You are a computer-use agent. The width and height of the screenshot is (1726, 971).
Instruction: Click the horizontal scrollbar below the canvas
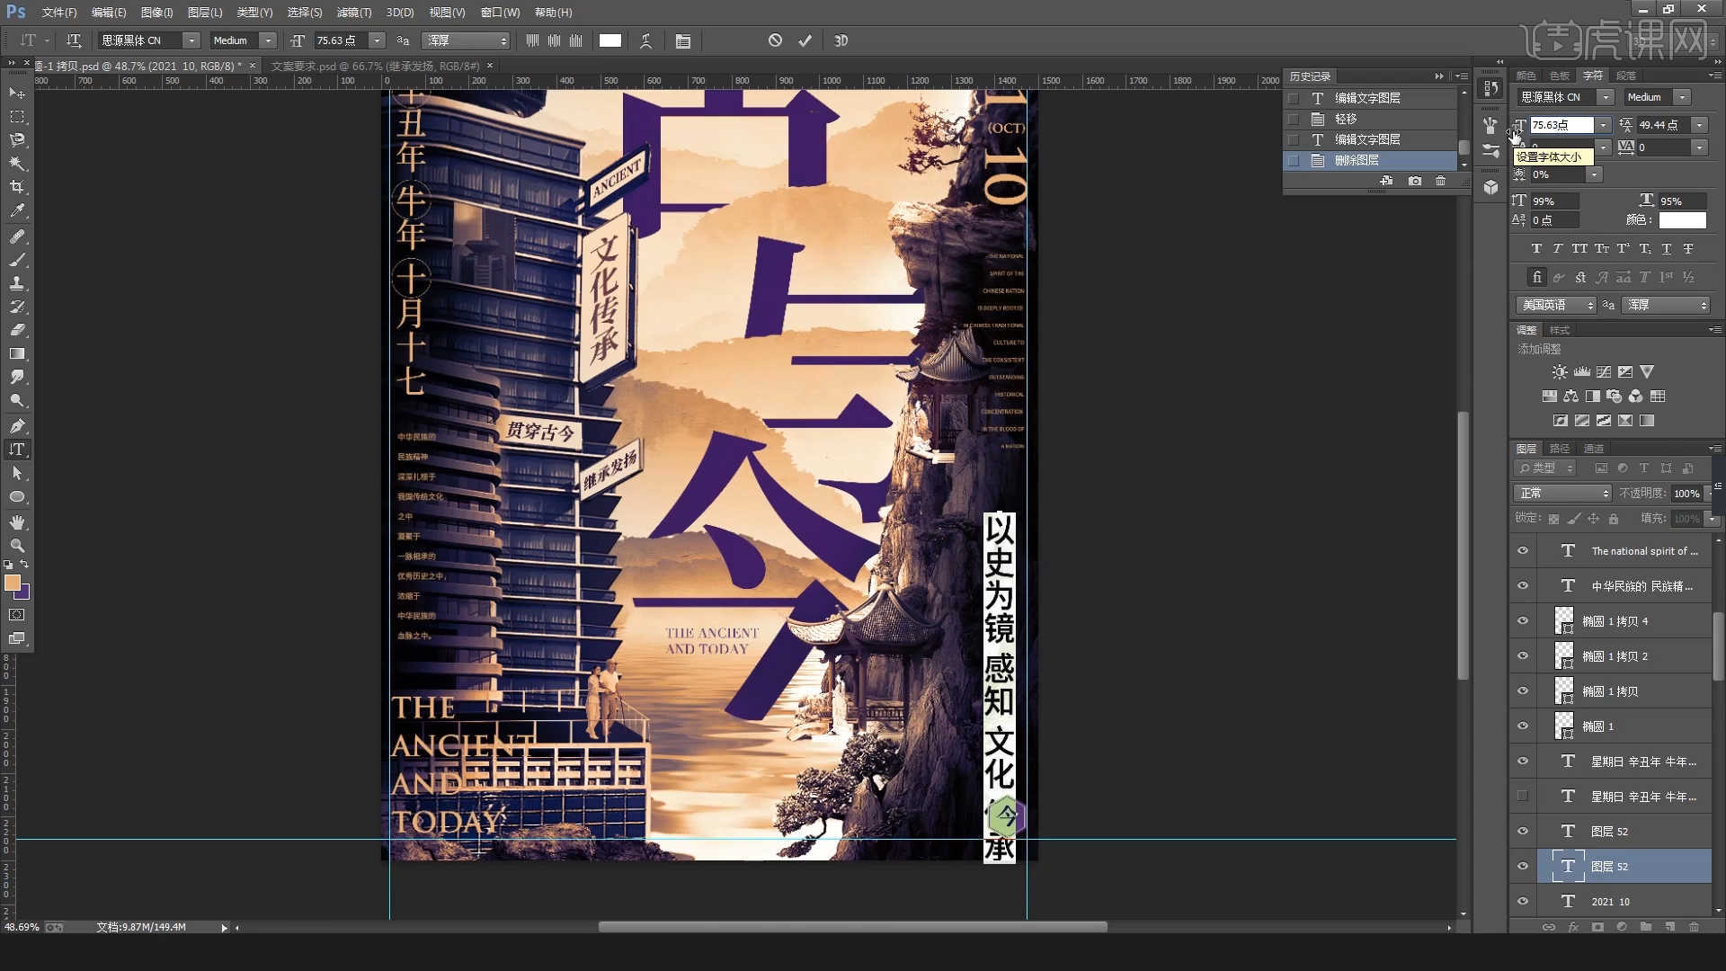(x=854, y=927)
